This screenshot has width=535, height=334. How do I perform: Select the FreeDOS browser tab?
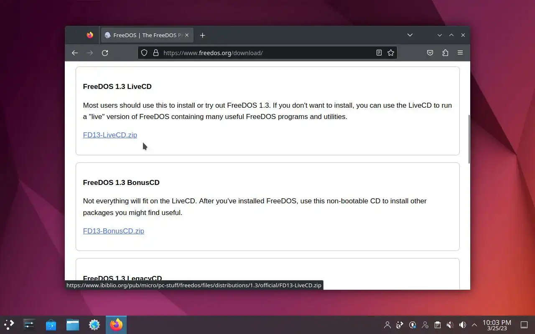tap(147, 35)
